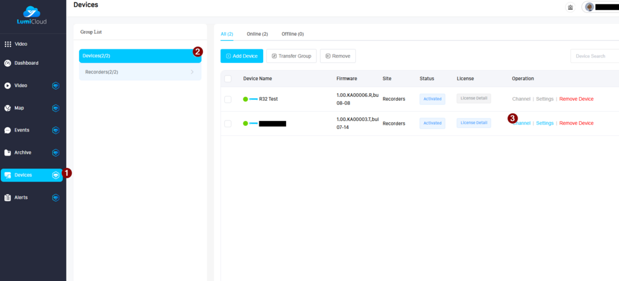Click the LumiCloud logo icon
This screenshot has width=619, height=281.
(32, 11)
